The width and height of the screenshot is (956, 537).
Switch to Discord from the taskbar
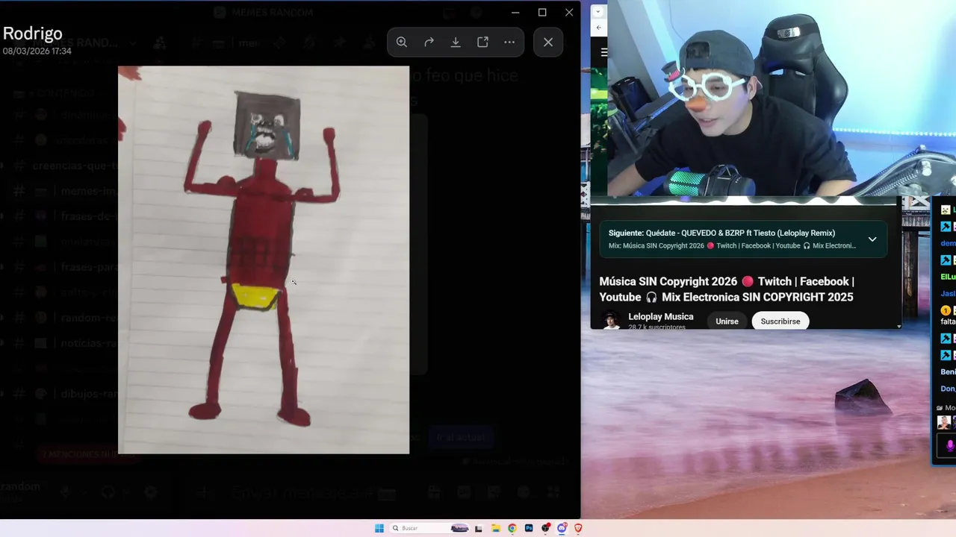click(562, 528)
